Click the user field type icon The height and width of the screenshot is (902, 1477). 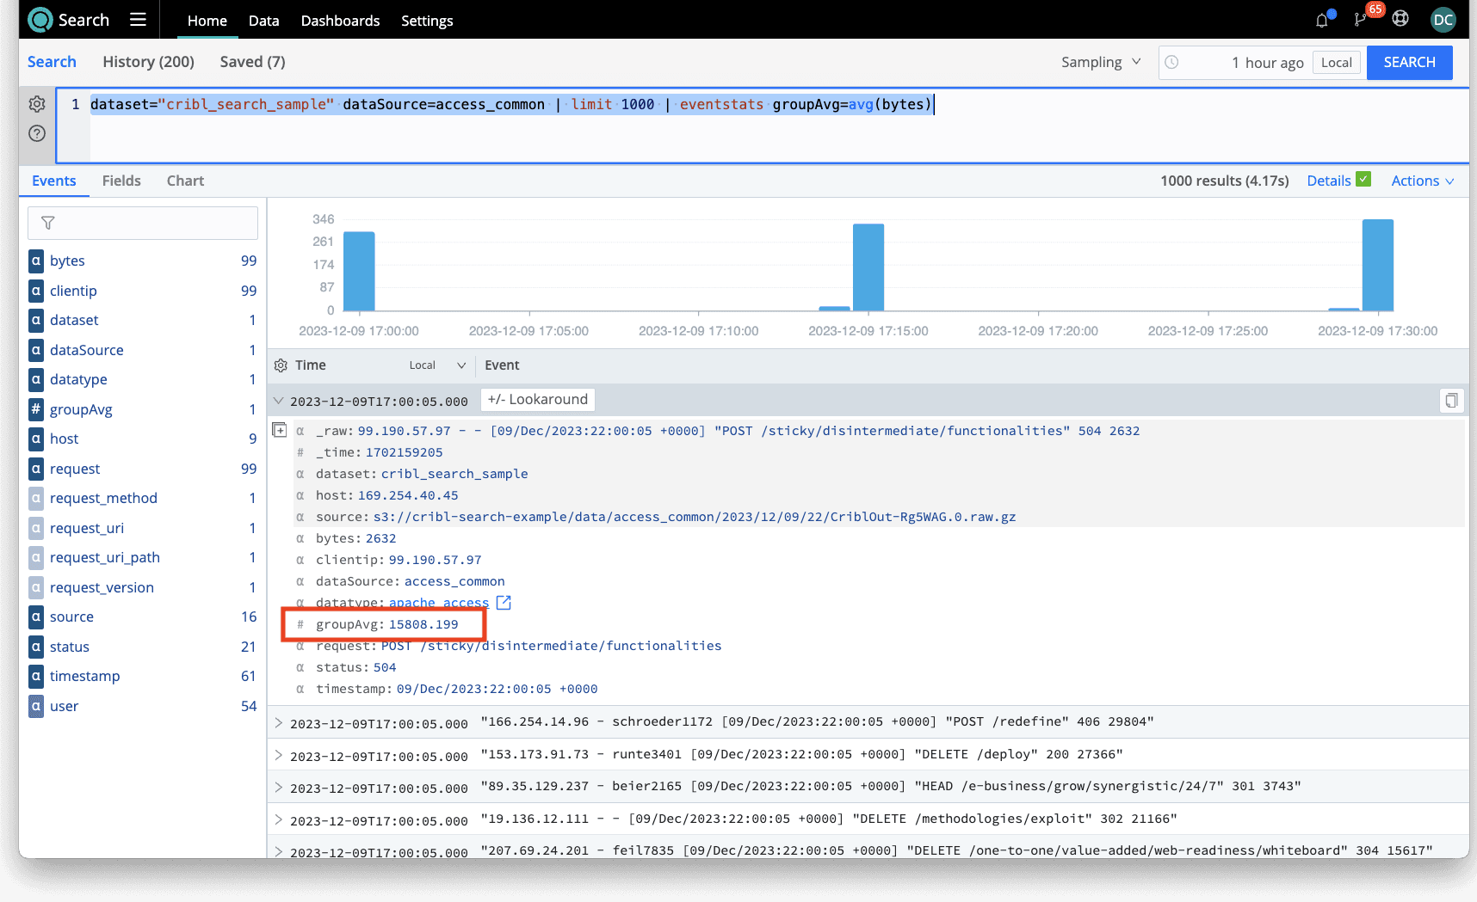(x=36, y=706)
